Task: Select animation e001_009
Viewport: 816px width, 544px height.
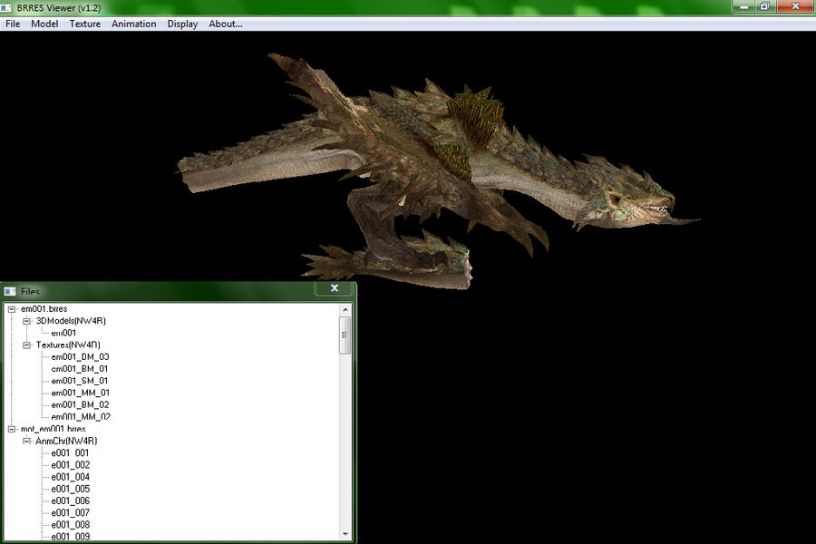Action: click(70, 536)
